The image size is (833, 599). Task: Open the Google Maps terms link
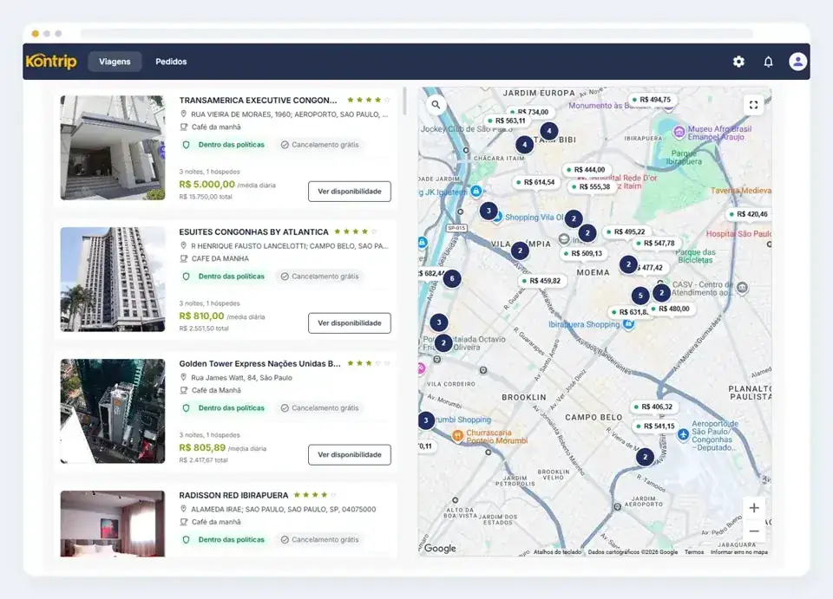click(694, 552)
